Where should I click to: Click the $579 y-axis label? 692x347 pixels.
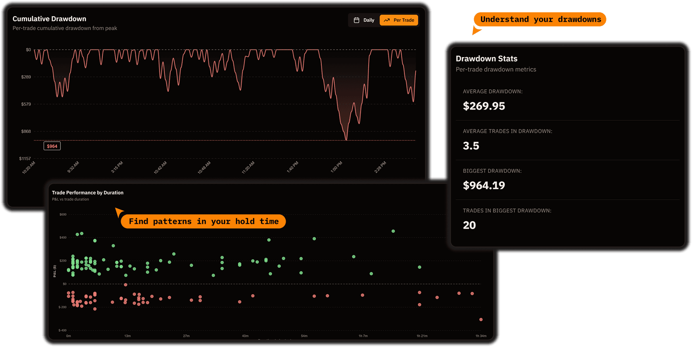click(x=26, y=104)
